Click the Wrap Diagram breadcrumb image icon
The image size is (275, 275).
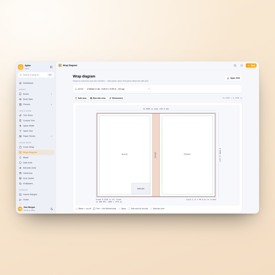(60, 65)
